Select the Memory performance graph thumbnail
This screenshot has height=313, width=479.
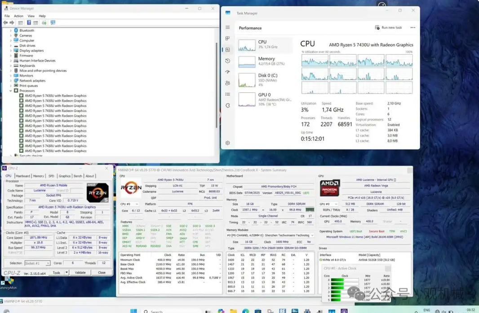[247, 61]
